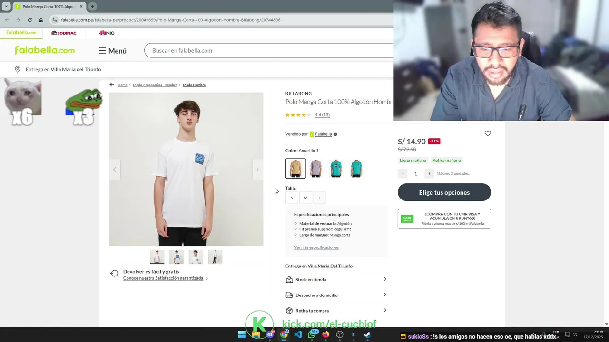Add product to favorites heart icon
The width and height of the screenshot is (609, 342).
(488, 133)
